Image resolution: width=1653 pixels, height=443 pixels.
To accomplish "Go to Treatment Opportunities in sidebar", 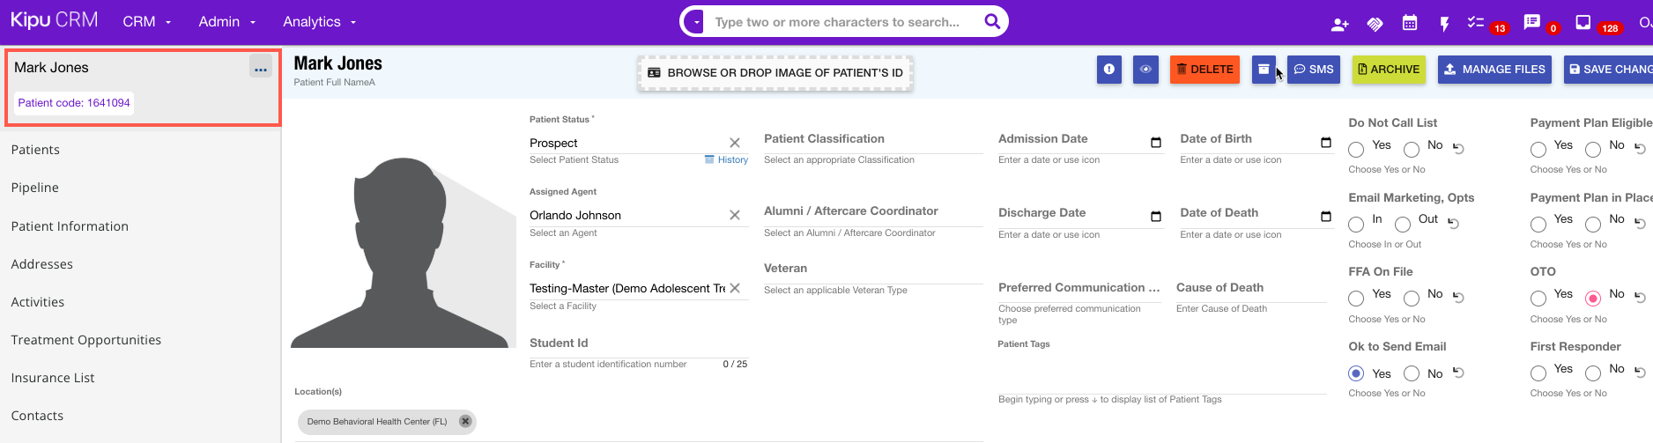I will click(86, 340).
